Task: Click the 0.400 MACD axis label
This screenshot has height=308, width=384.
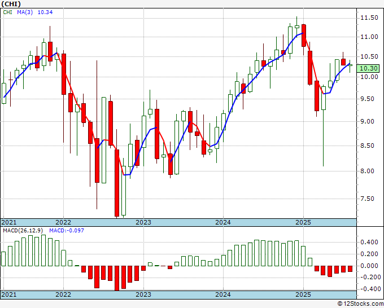Action: (x=369, y=243)
